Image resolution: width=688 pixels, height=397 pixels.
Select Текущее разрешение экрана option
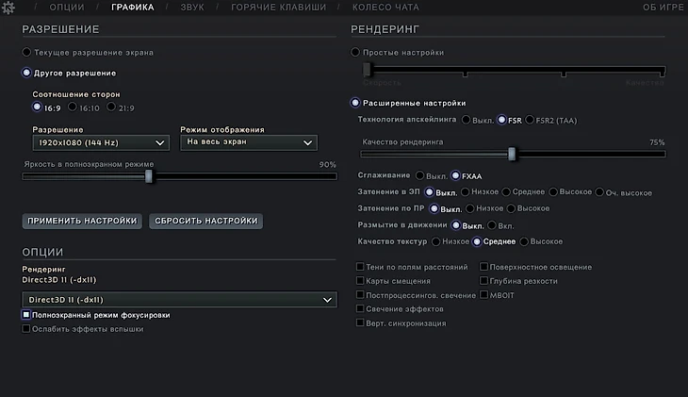pyautogui.click(x=26, y=53)
